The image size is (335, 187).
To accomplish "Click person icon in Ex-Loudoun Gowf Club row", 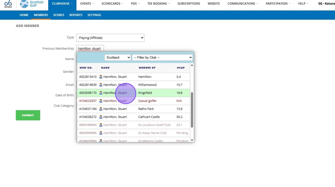I will pyautogui.click(x=101, y=125).
